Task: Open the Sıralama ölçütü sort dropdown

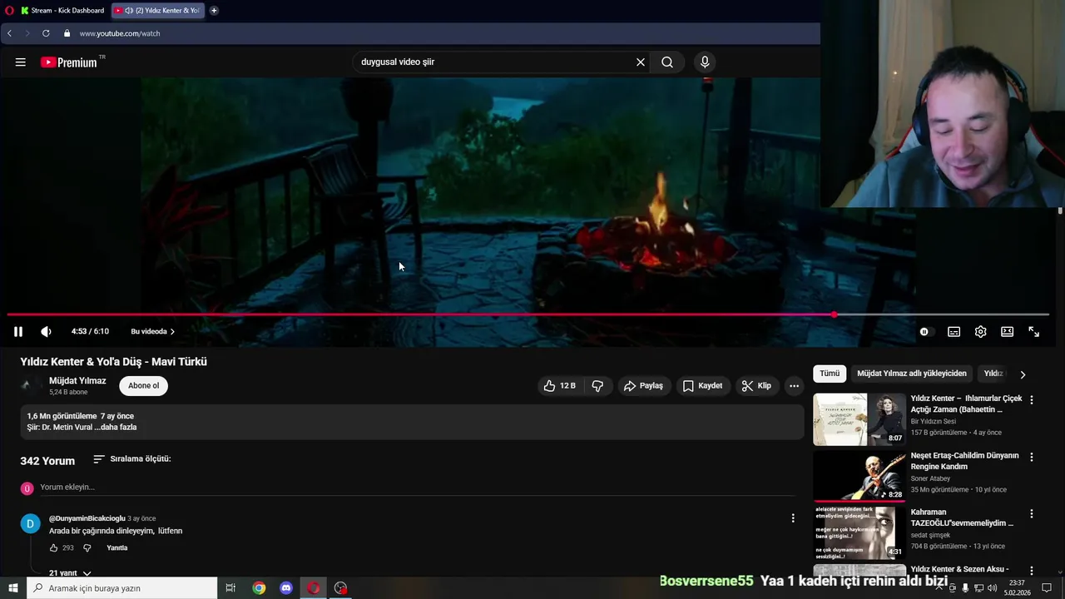Action: [131, 459]
